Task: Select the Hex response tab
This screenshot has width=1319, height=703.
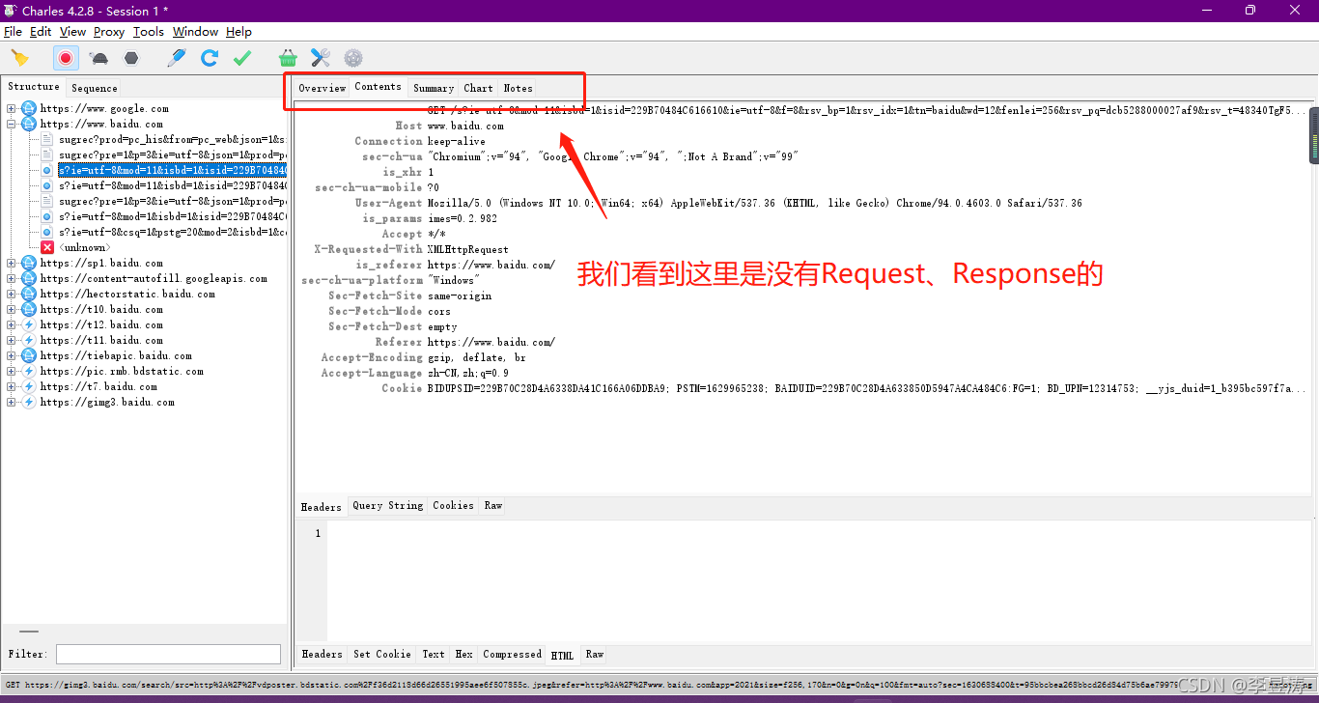Action: pyautogui.click(x=464, y=654)
